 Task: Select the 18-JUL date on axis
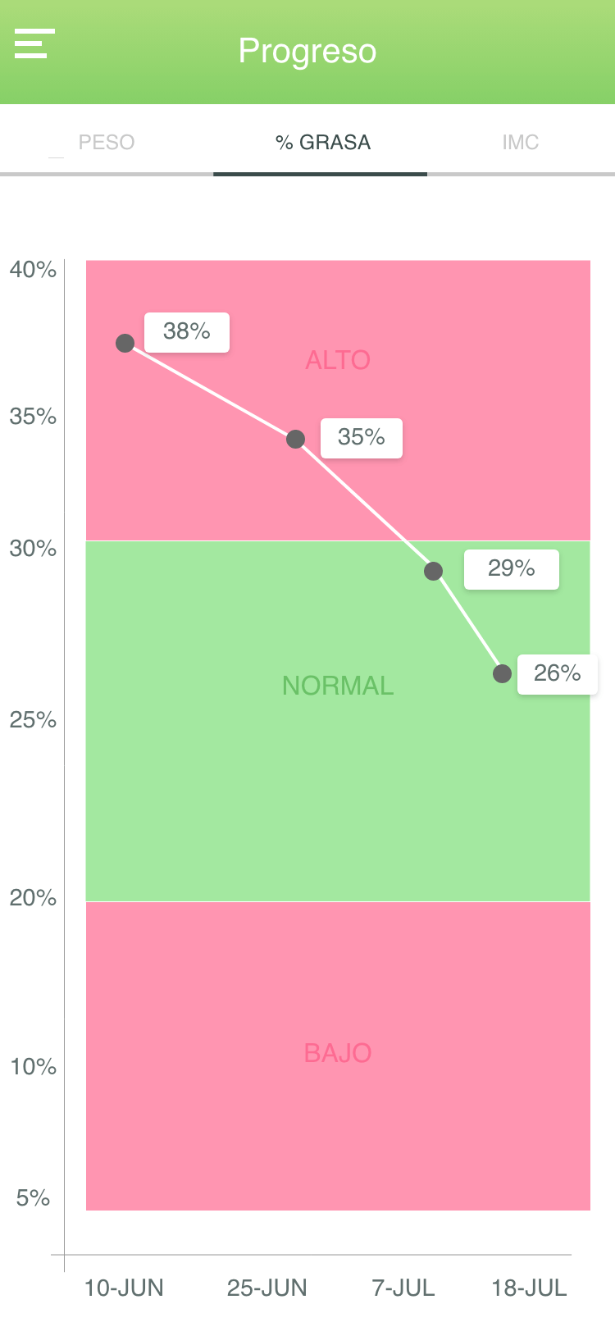pos(529,1288)
